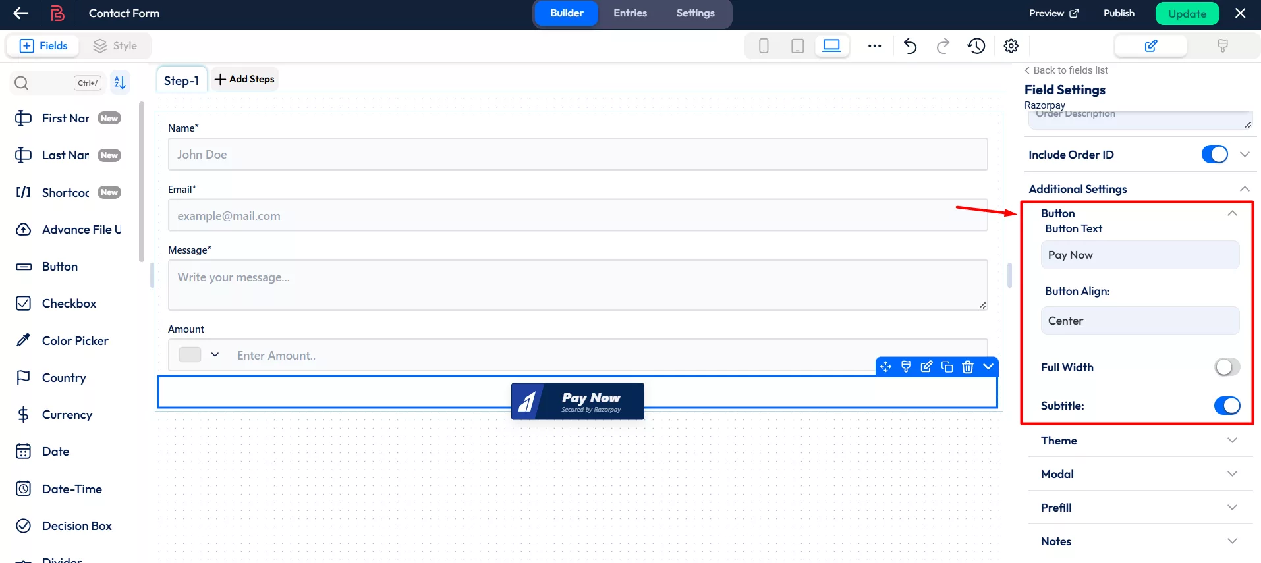
Task: Turn off the Subtitle toggle
Action: point(1226,406)
